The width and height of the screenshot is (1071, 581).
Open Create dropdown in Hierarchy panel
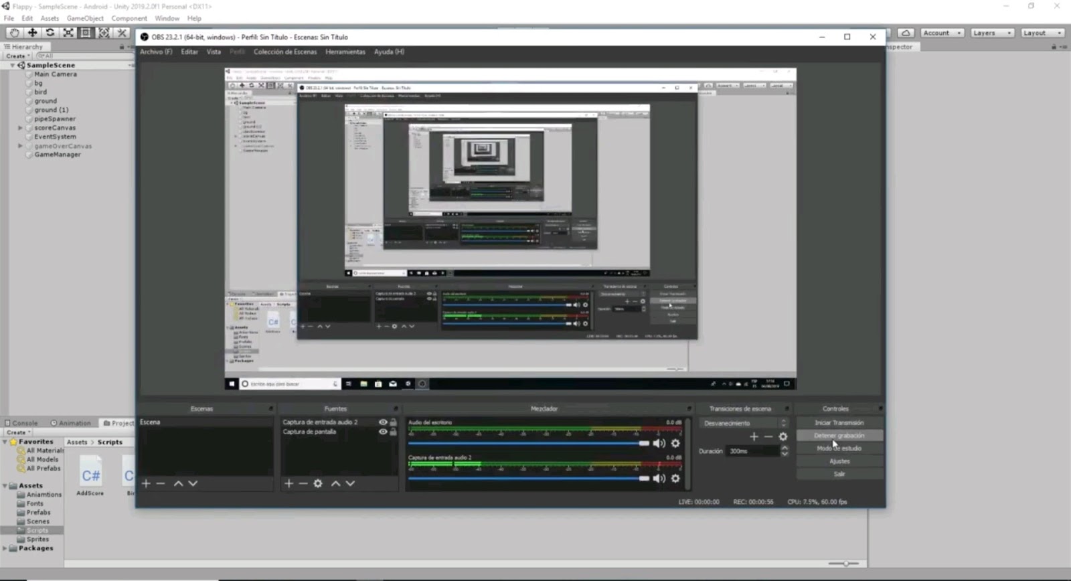tap(18, 56)
